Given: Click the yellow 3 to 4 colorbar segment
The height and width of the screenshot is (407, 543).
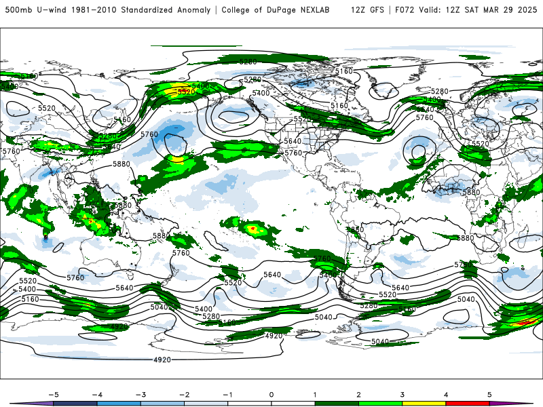Looking at the screenshot, I should click(424, 404).
